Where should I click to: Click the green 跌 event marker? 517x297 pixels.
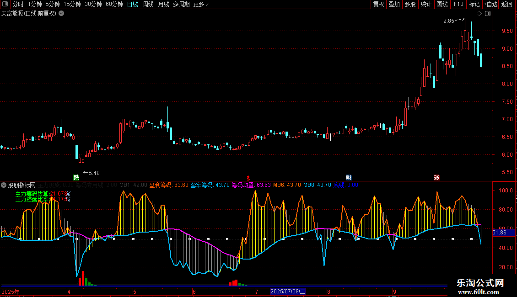pos(76,177)
